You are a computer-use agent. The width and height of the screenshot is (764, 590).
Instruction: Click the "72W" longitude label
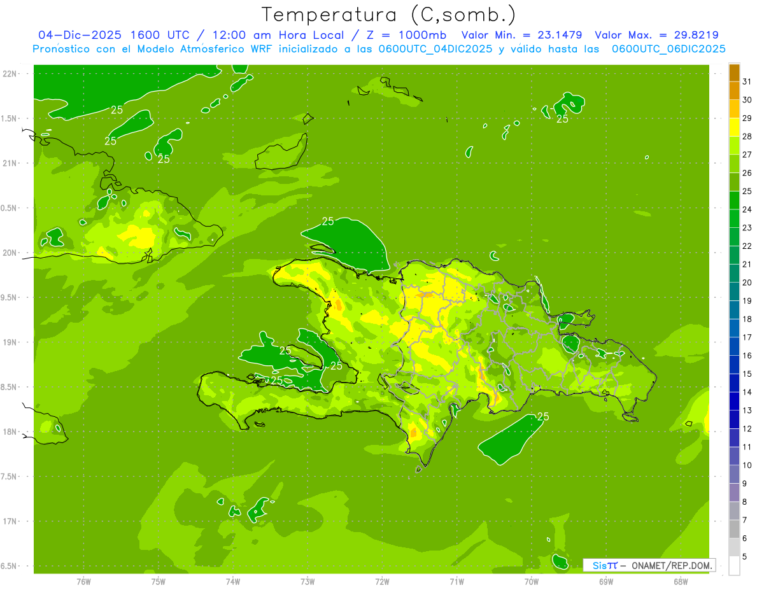382,582
